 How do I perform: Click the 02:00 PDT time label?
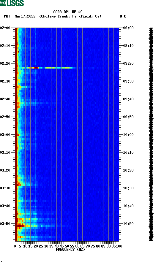5,28
